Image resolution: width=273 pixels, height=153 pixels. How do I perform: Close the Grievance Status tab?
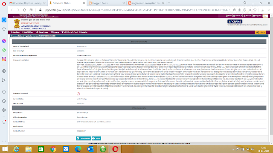tap(84, 3)
